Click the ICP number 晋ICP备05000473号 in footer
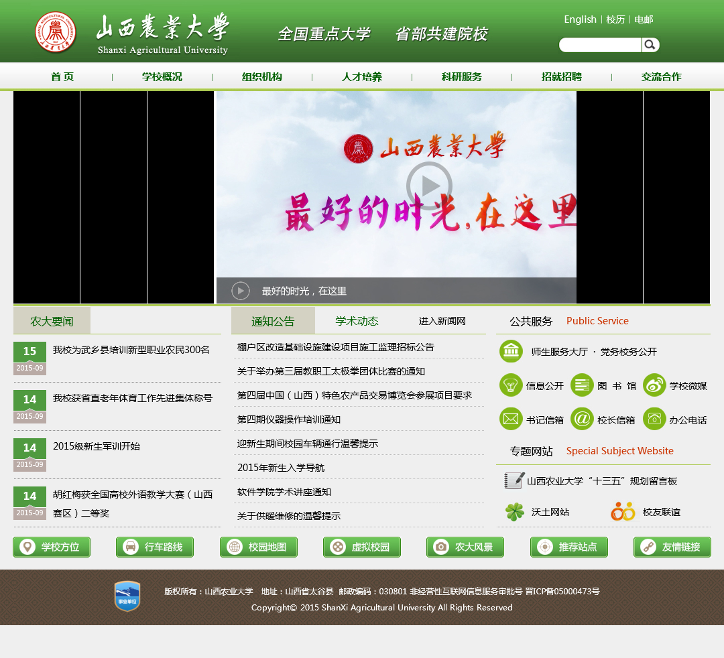724x658 pixels. point(562,591)
